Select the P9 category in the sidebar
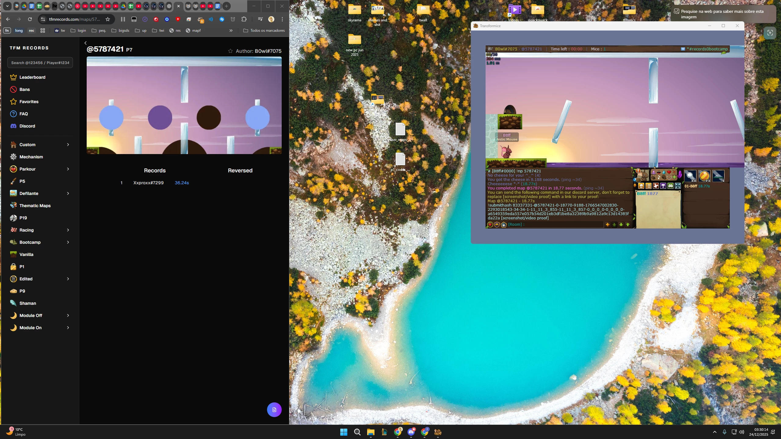Image resolution: width=781 pixels, height=439 pixels. [x=40, y=291]
